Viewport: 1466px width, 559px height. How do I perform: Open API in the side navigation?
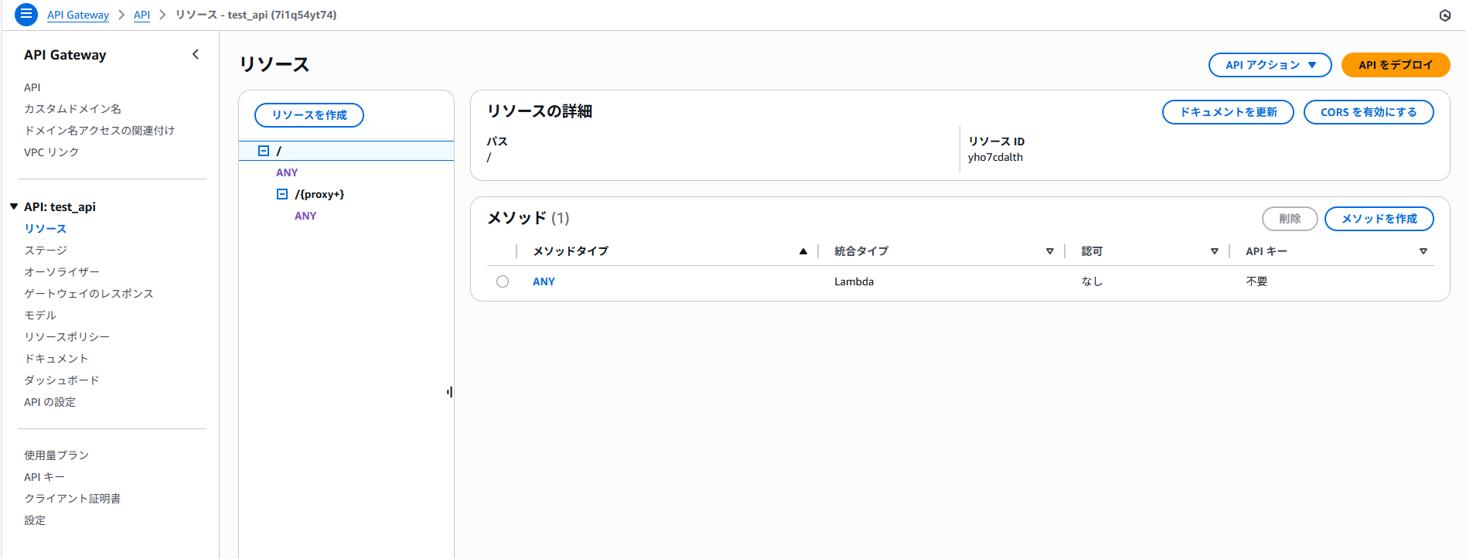(32, 87)
